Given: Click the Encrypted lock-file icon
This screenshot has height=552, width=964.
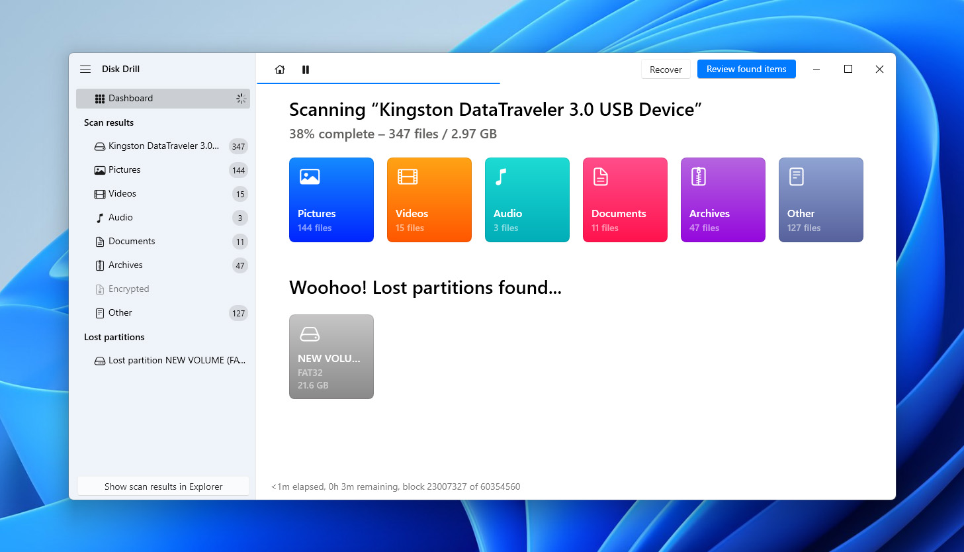Looking at the screenshot, I should 100,289.
